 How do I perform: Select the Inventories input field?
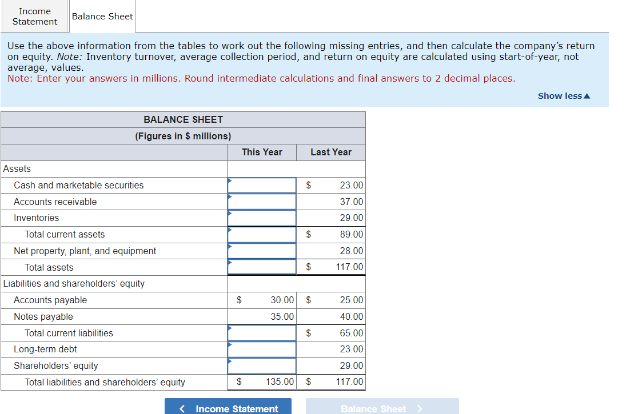pos(262,218)
